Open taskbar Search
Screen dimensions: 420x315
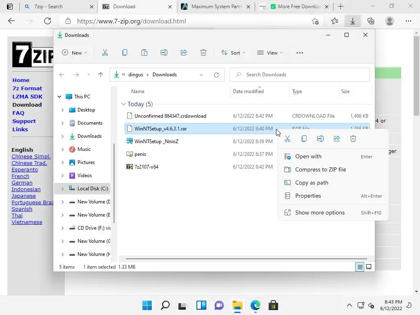click(165, 305)
